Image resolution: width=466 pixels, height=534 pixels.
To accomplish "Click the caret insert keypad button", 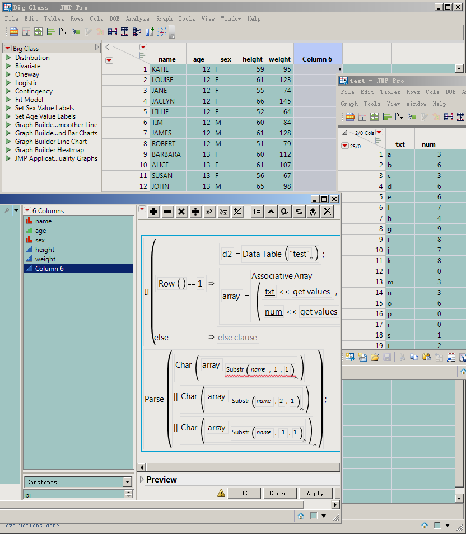I will pyautogui.click(x=271, y=212).
